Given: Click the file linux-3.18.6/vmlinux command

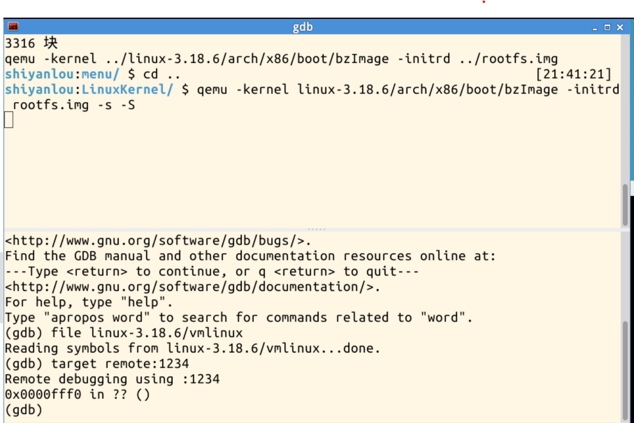Looking at the screenshot, I should click(x=147, y=333).
